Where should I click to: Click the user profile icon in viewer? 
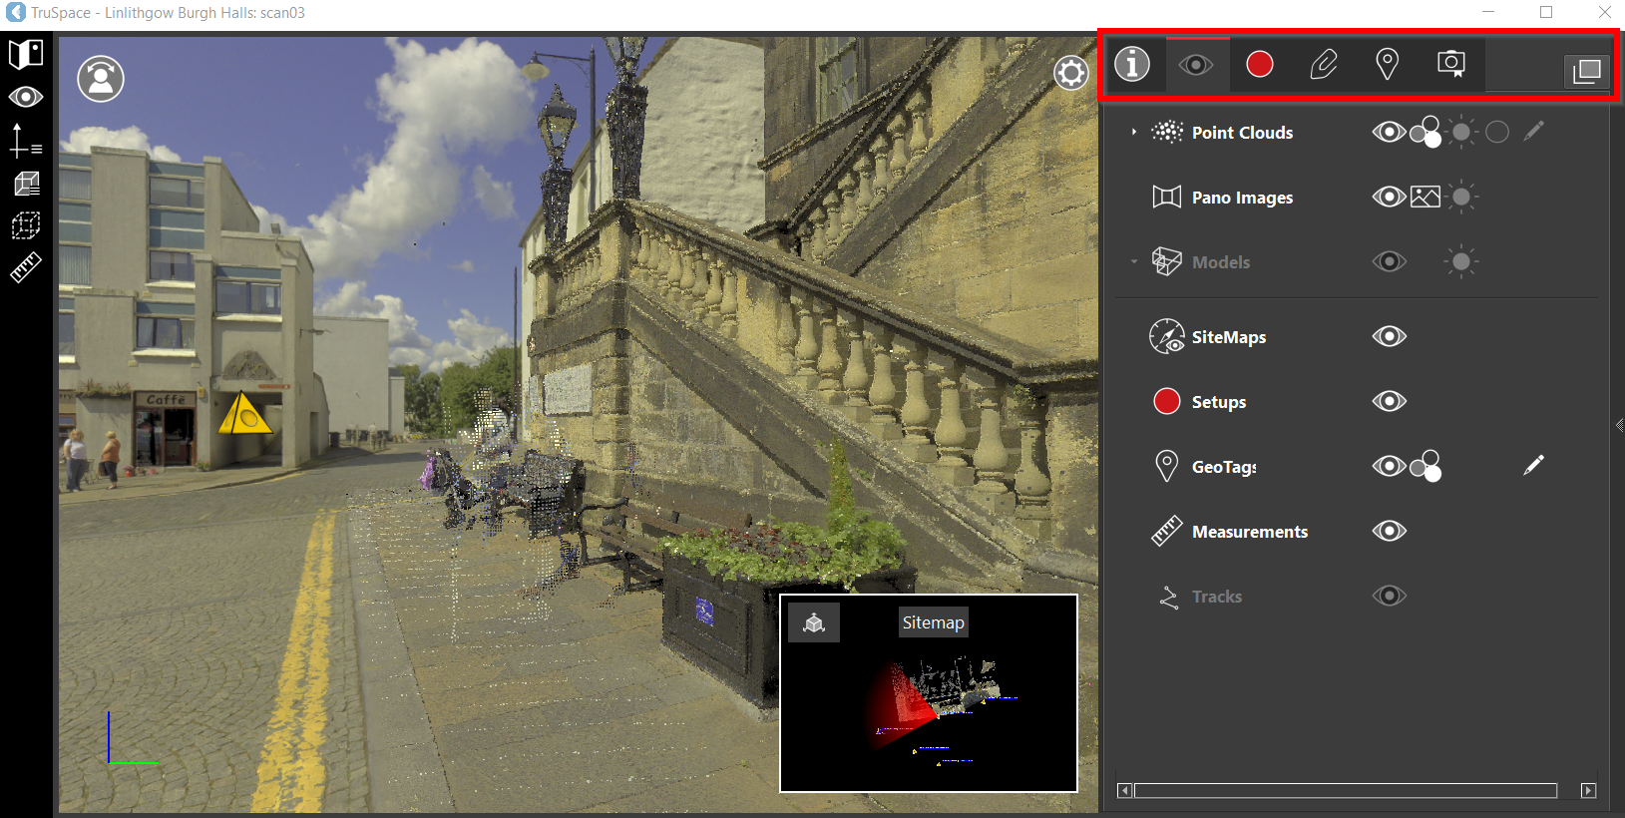(x=101, y=79)
